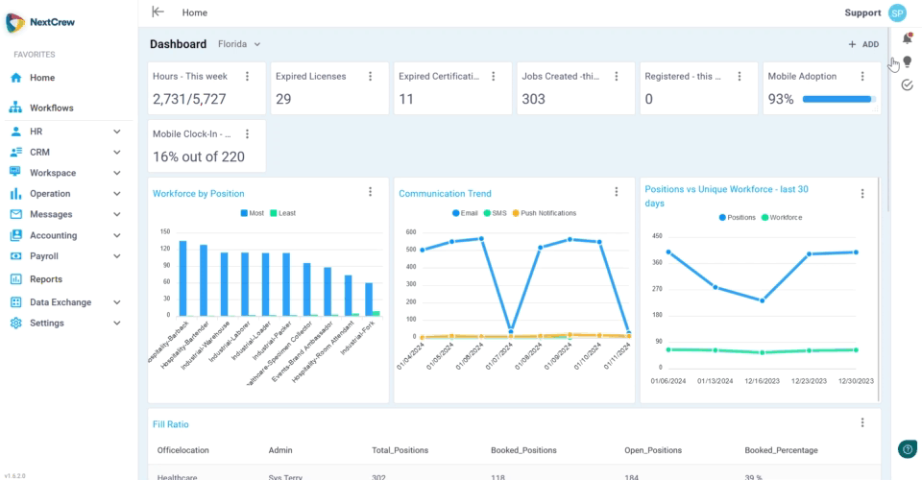
Task: Toggle the Workforce series in legend
Action: [x=782, y=217]
